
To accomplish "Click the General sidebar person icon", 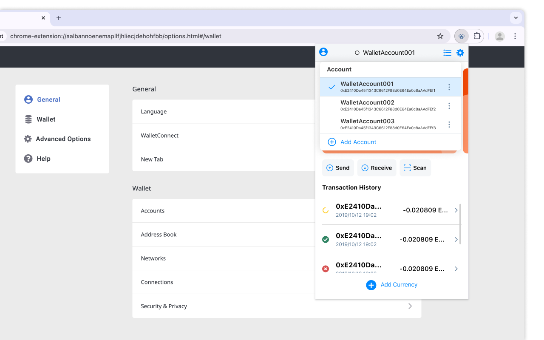I will 28,99.
